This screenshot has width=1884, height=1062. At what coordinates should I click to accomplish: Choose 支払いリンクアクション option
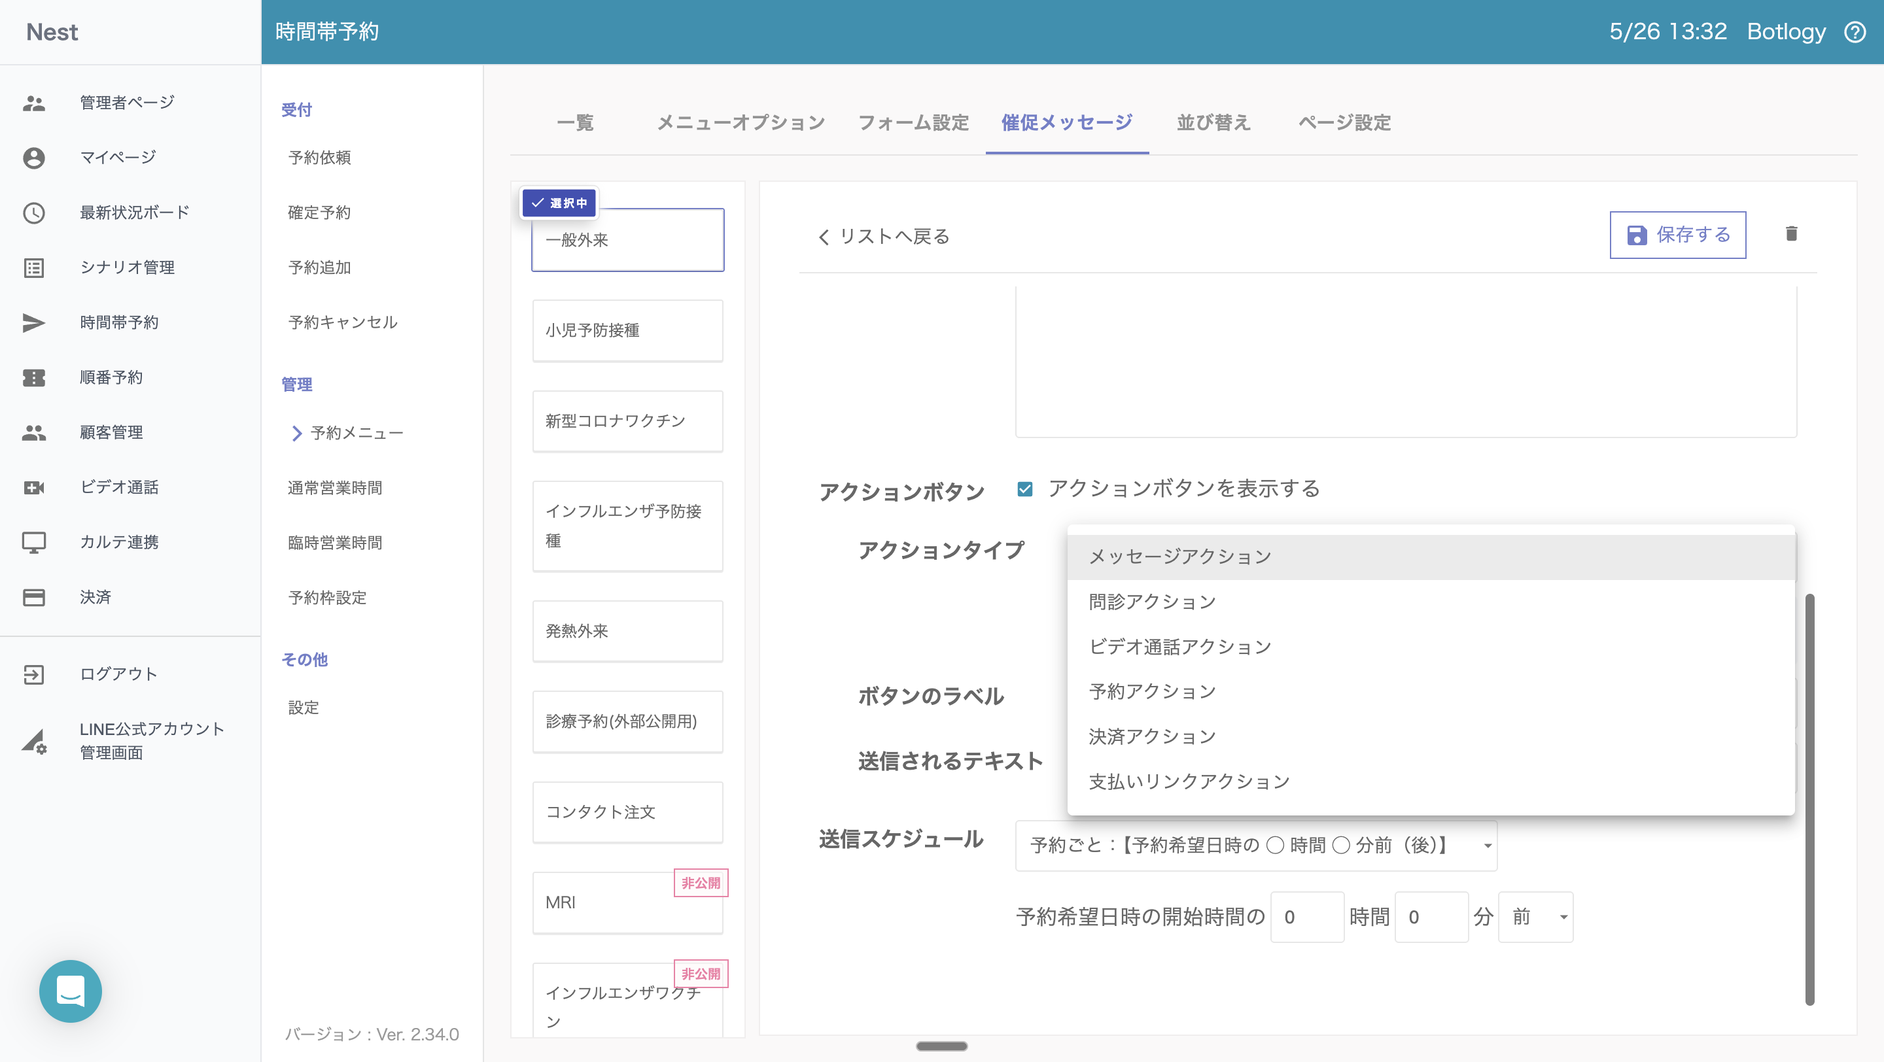(x=1189, y=781)
